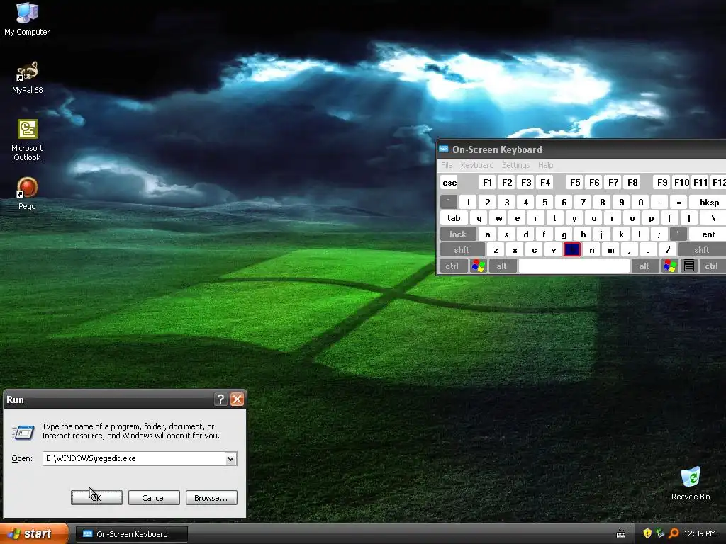Click the right Windows logo key on keyboard

669,266
